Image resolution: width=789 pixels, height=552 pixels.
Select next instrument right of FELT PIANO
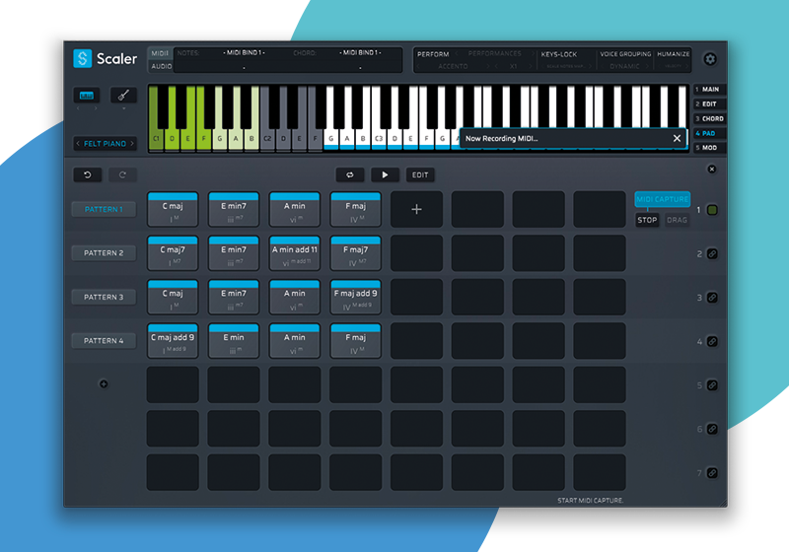pos(132,144)
